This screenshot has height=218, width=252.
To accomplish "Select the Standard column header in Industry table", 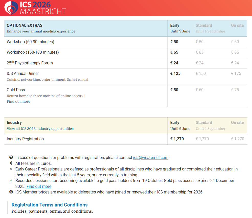I will (x=204, y=122).
